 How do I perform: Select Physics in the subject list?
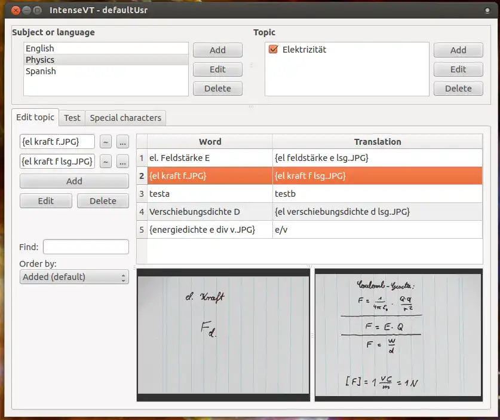point(106,60)
